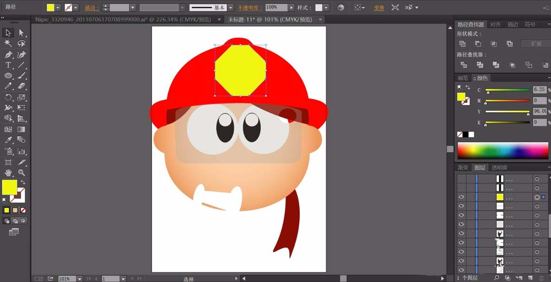Viewport: 551px width, 282px height.
Task: Select the Mesh tool
Action: tap(8, 129)
